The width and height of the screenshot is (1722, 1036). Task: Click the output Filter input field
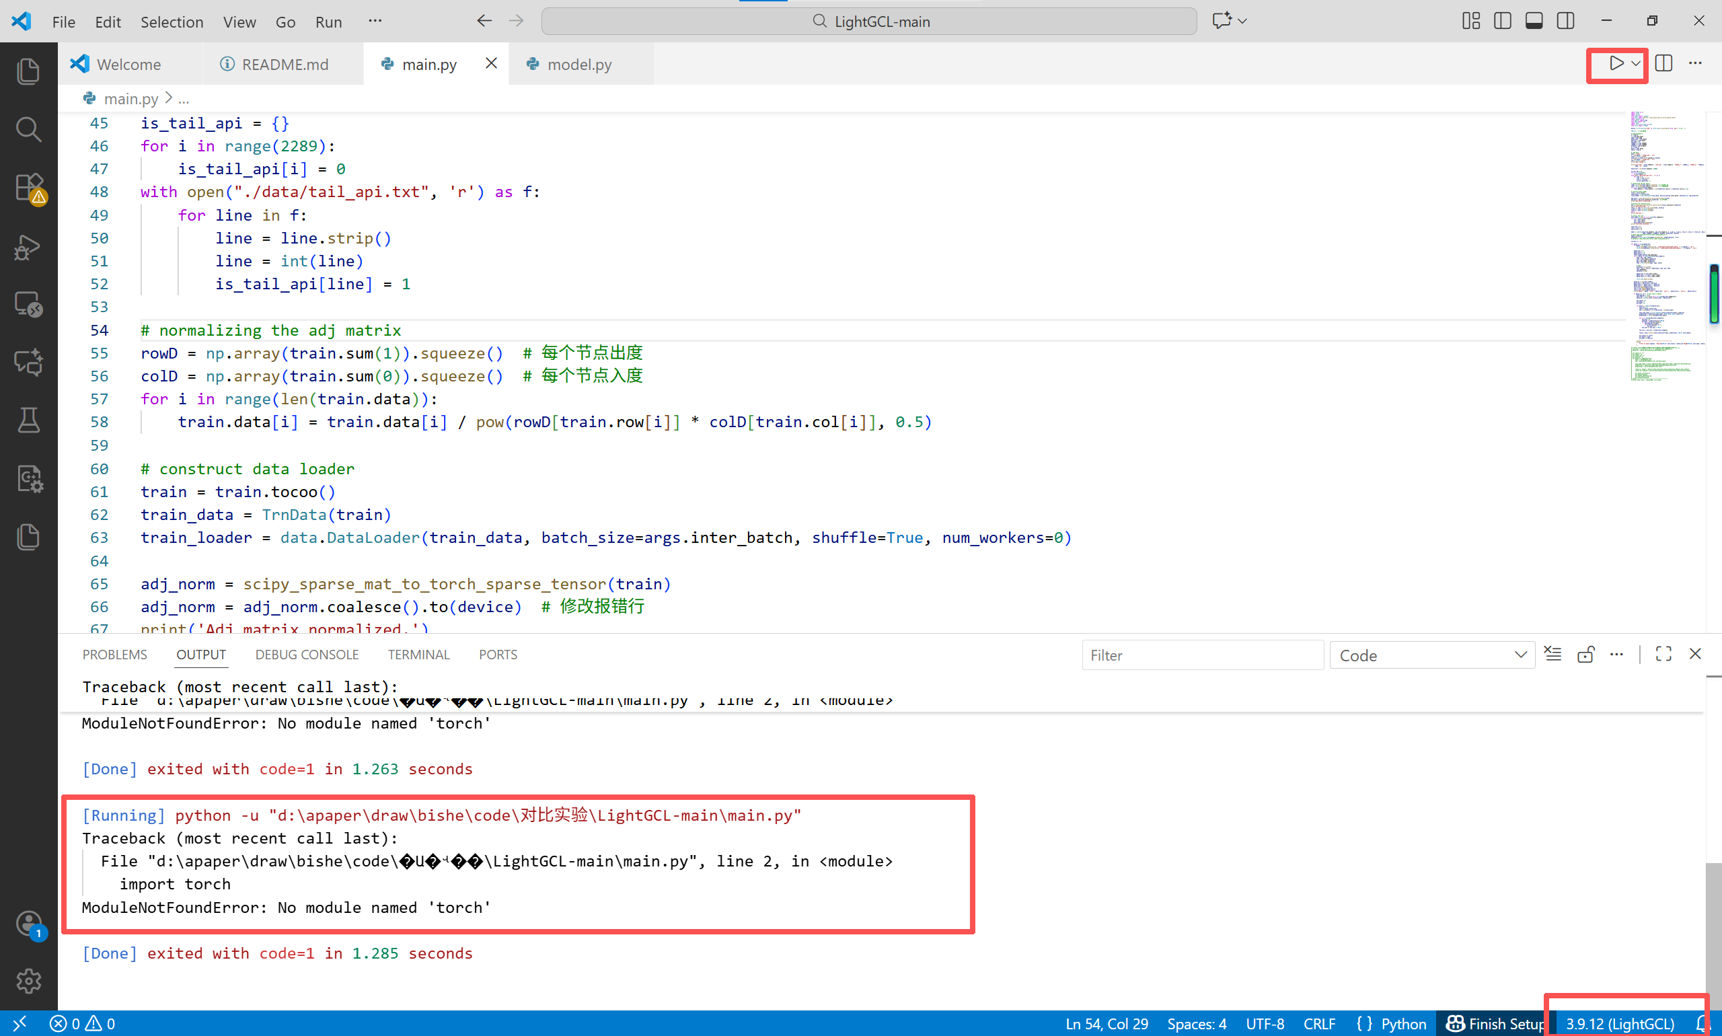(x=1202, y=655)
